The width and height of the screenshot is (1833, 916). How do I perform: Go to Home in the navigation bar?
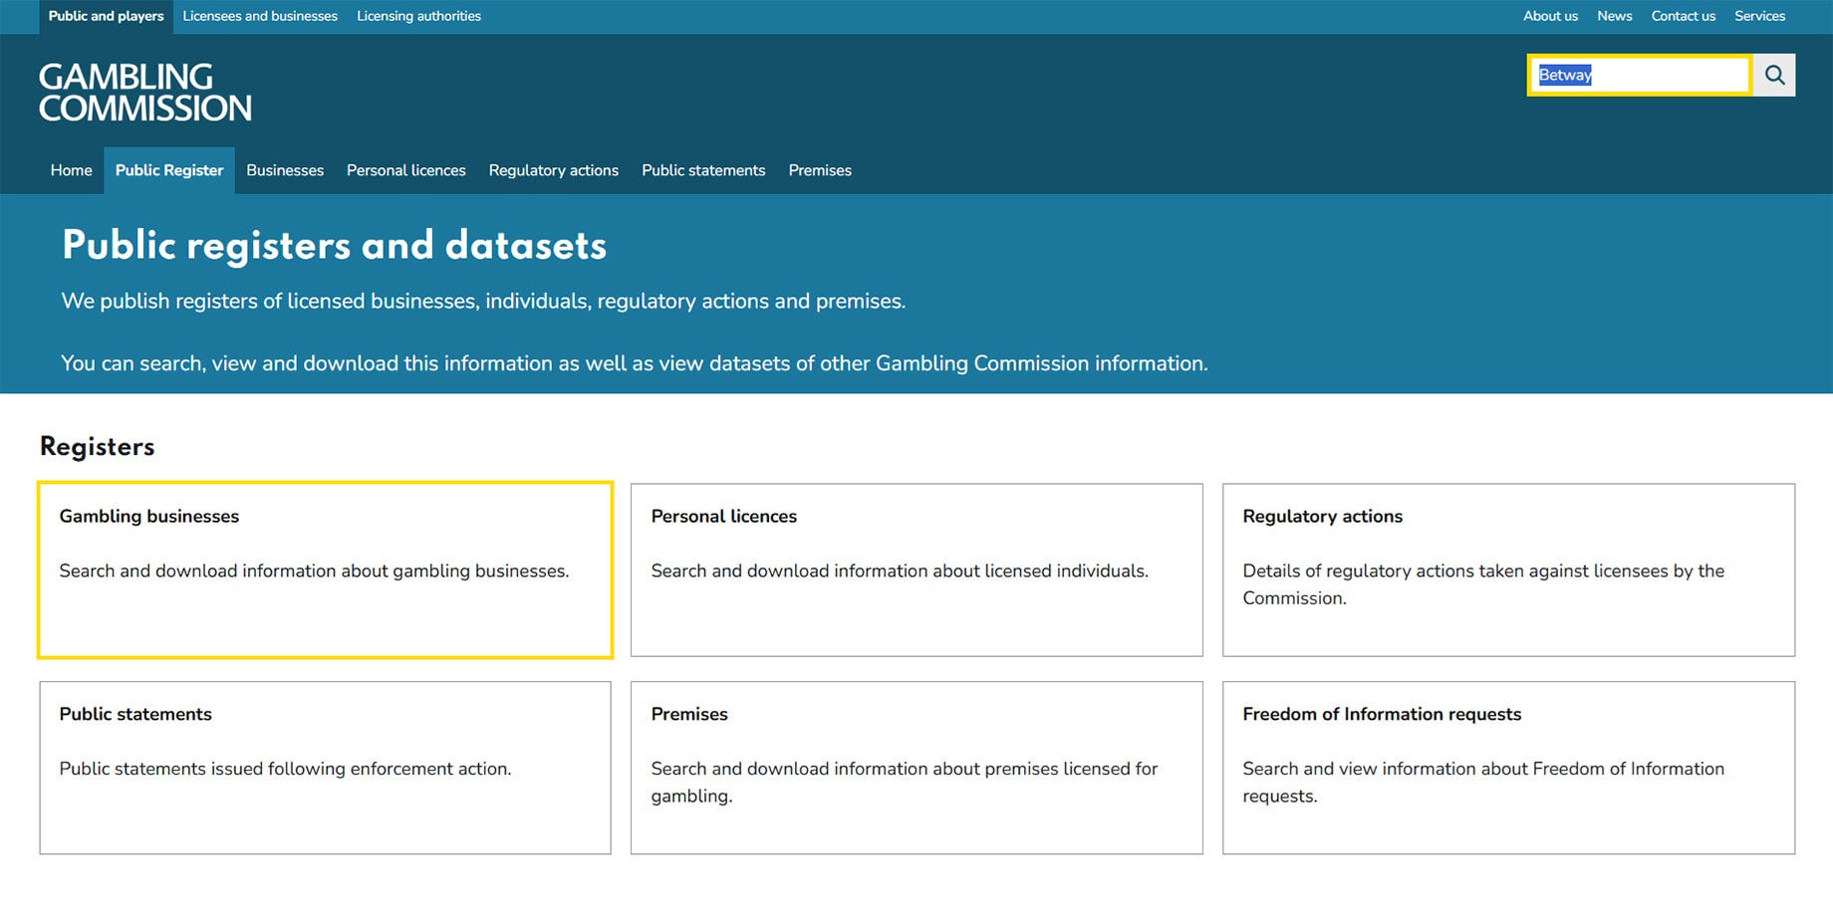72,170
